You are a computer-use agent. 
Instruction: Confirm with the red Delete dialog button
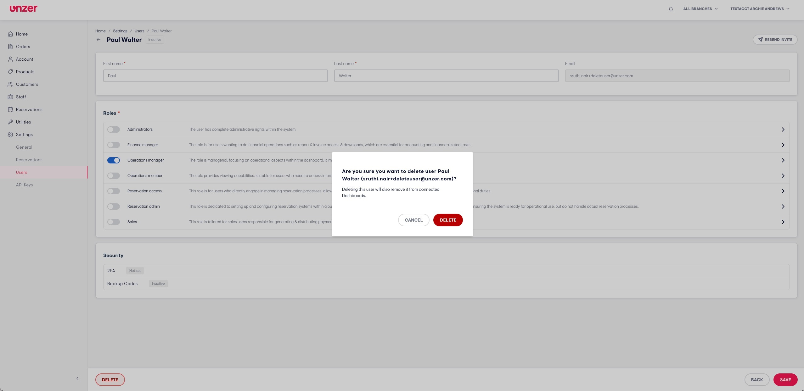point(448,220)
